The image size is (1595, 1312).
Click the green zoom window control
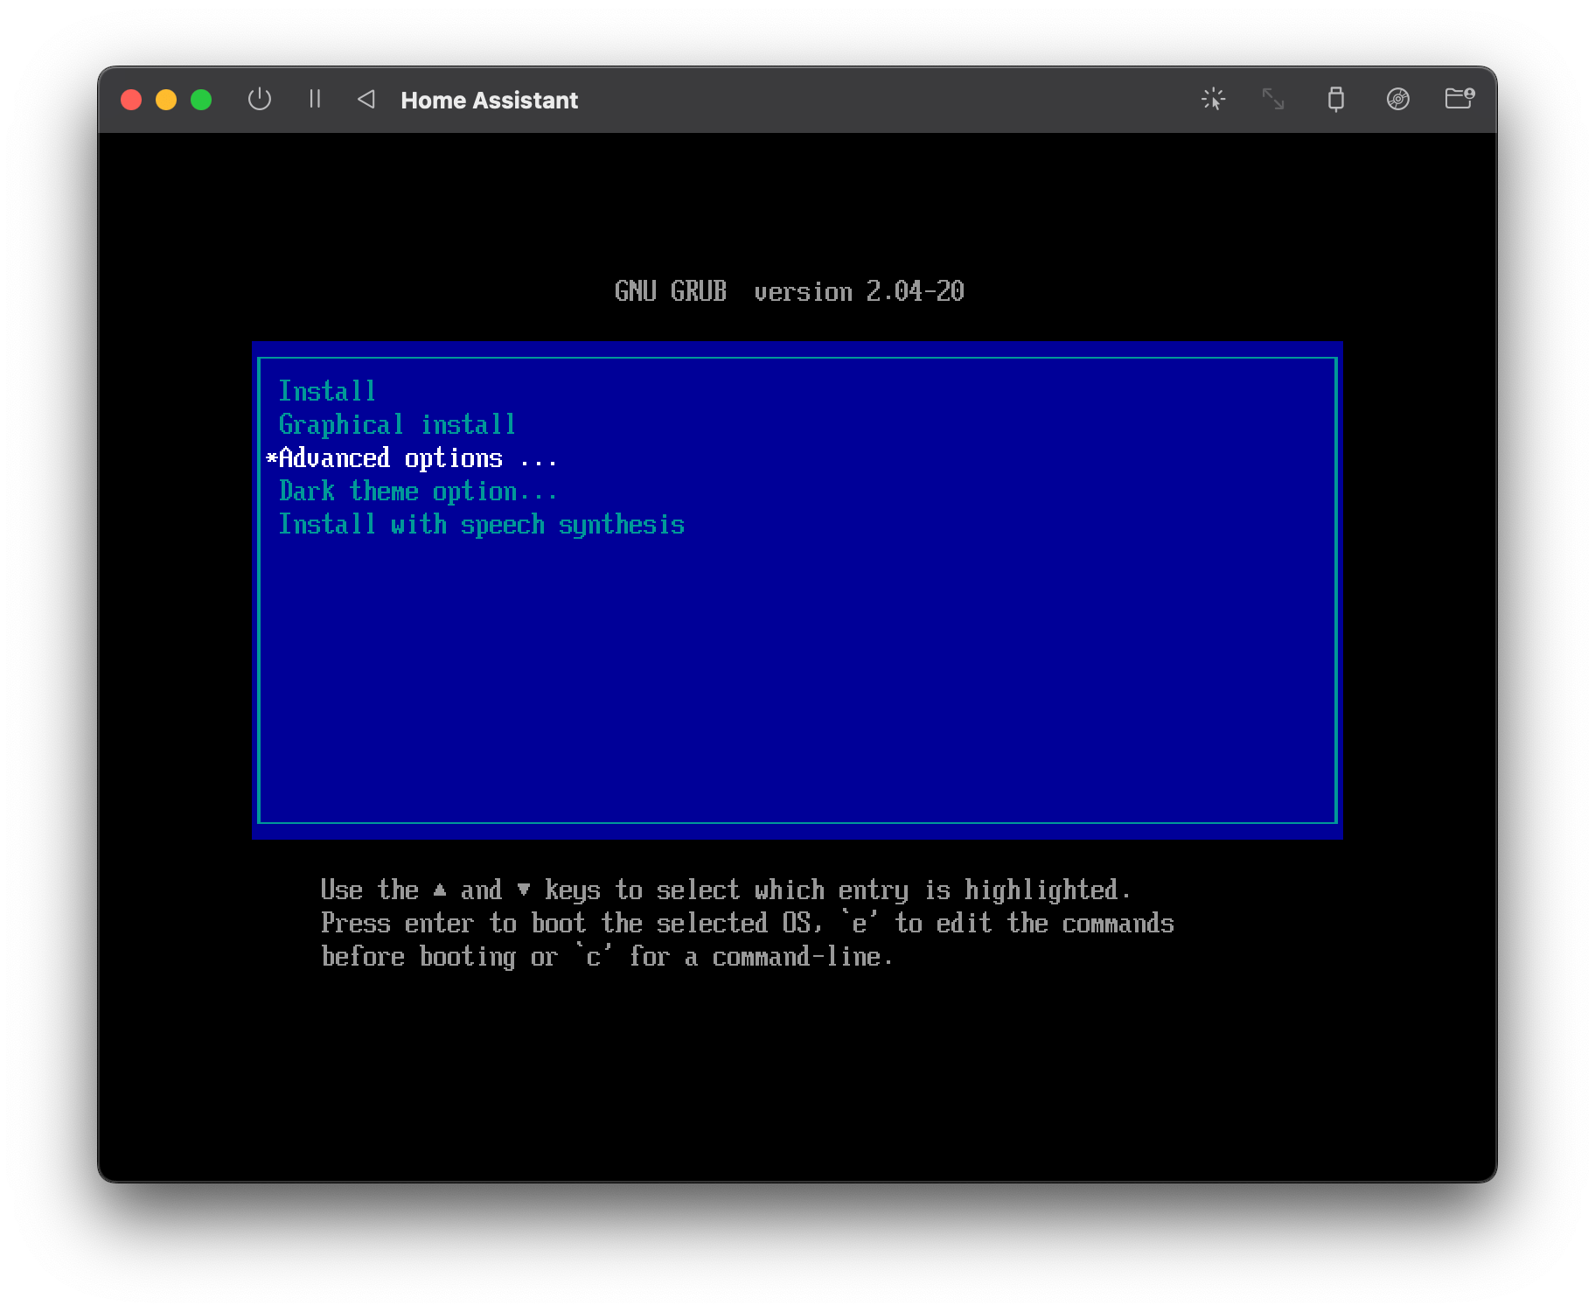202,99
